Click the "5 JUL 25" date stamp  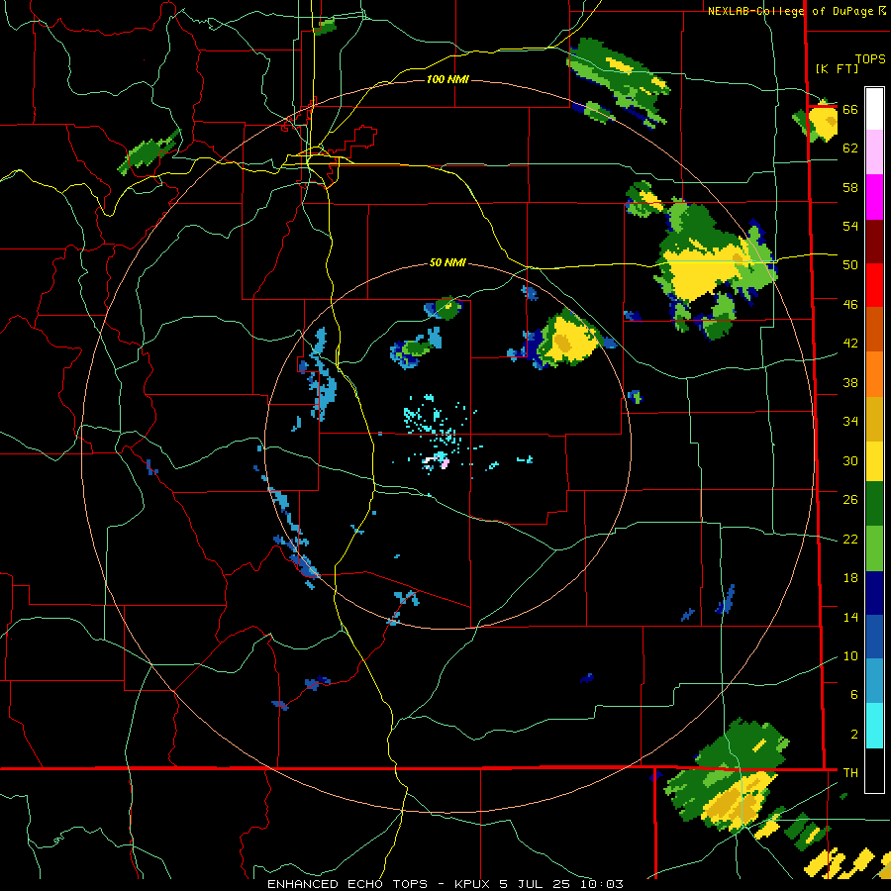(x=535, y=884)
